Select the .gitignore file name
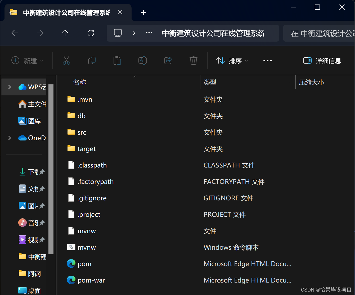This screenshot has height=295, width=355. click(92, 198)
